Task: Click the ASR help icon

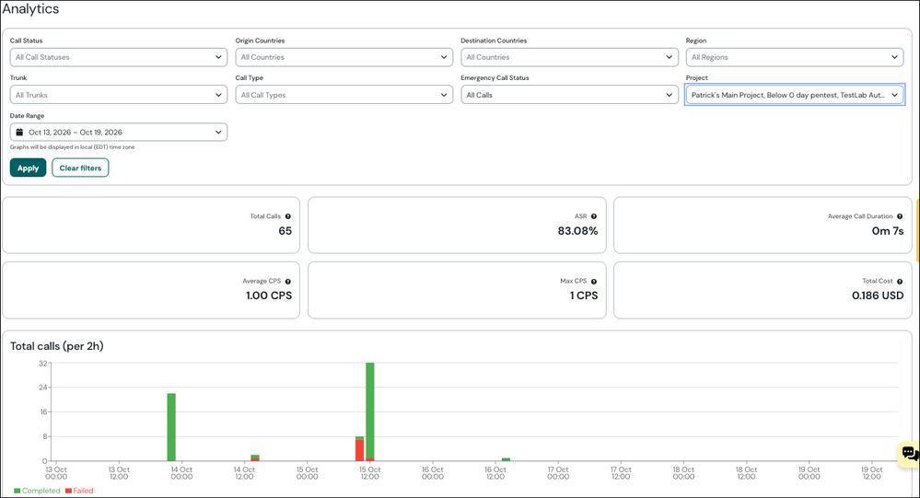Action: [594, 216]
